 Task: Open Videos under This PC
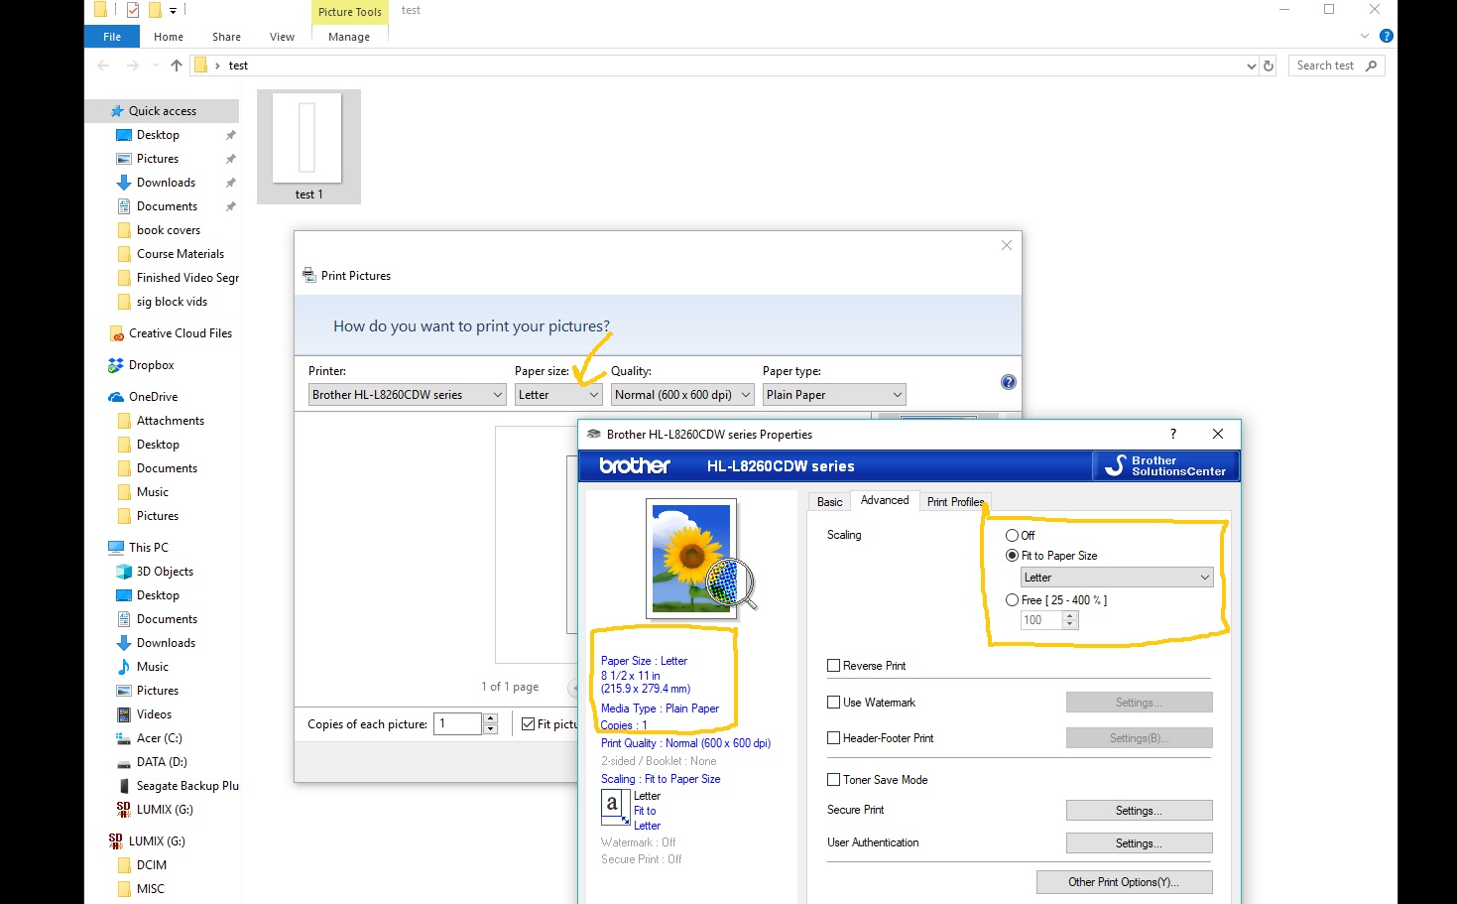coord(154,714)
